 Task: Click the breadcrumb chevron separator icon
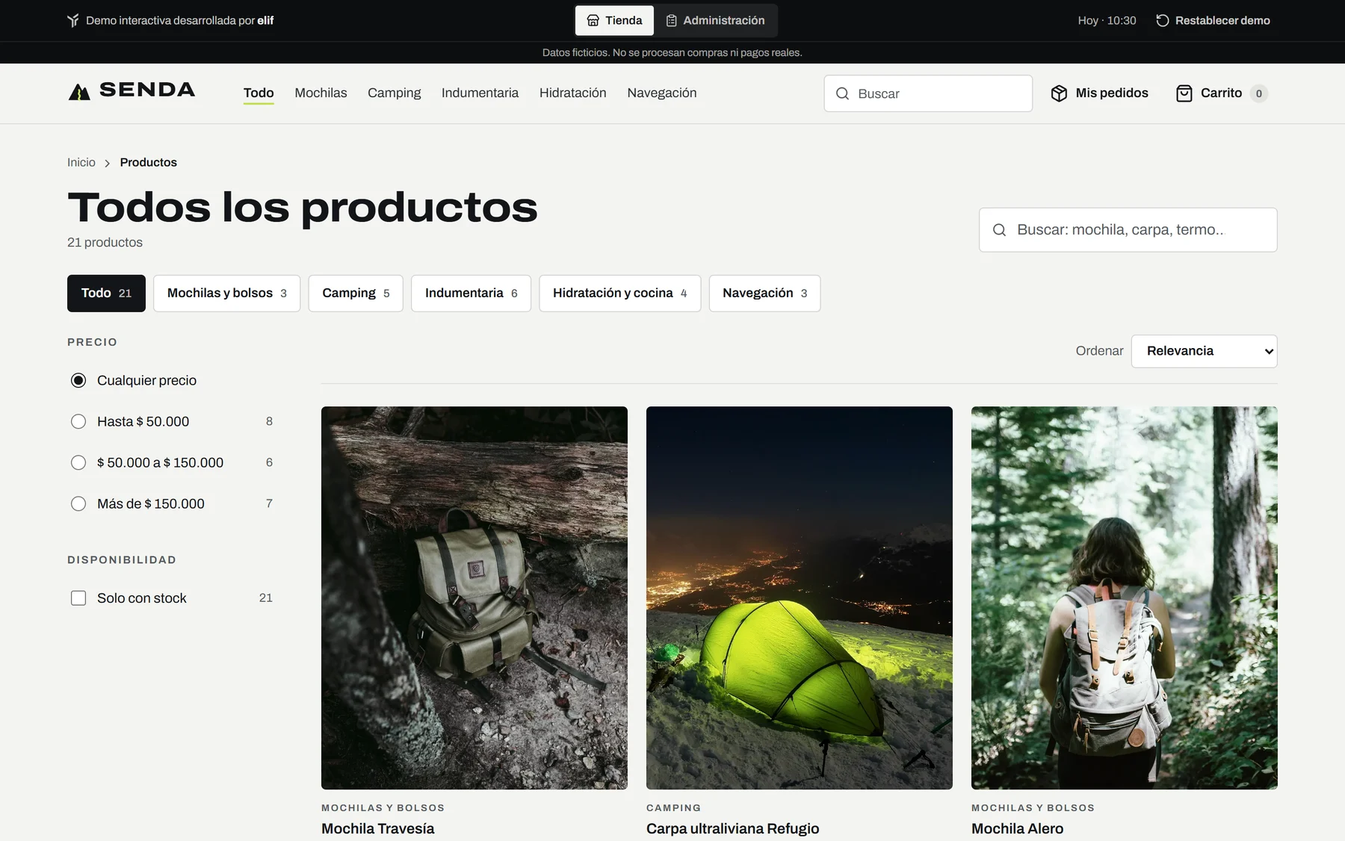(108, 163)
